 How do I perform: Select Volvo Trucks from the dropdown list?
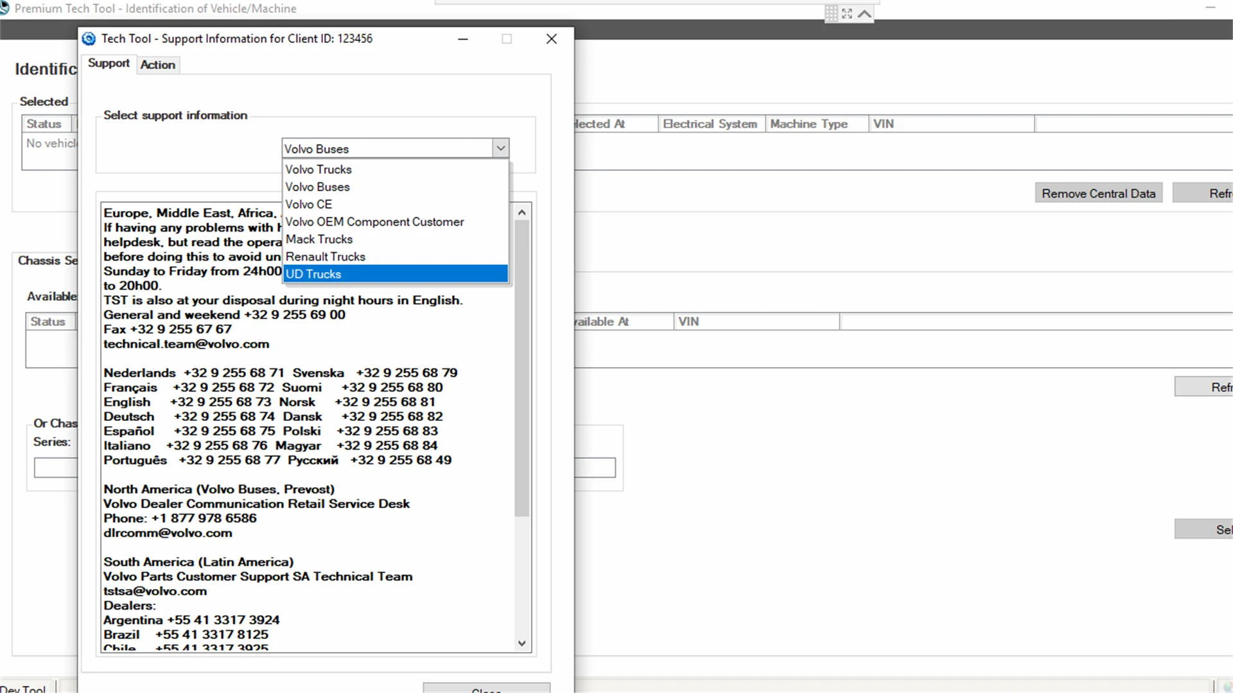click(395, 169)
